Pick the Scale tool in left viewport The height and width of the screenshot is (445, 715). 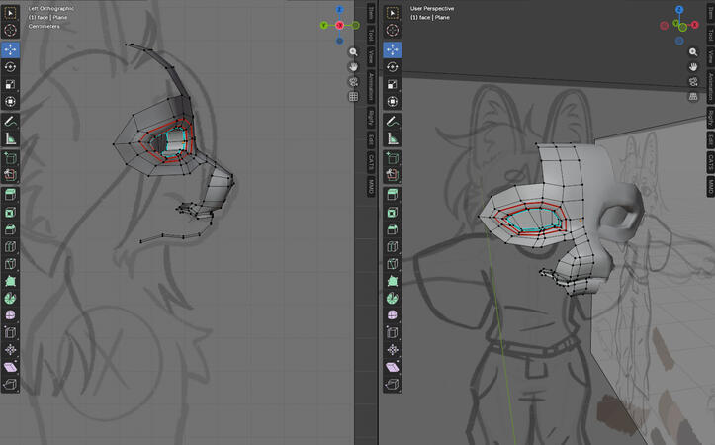(x=10, y=84)
